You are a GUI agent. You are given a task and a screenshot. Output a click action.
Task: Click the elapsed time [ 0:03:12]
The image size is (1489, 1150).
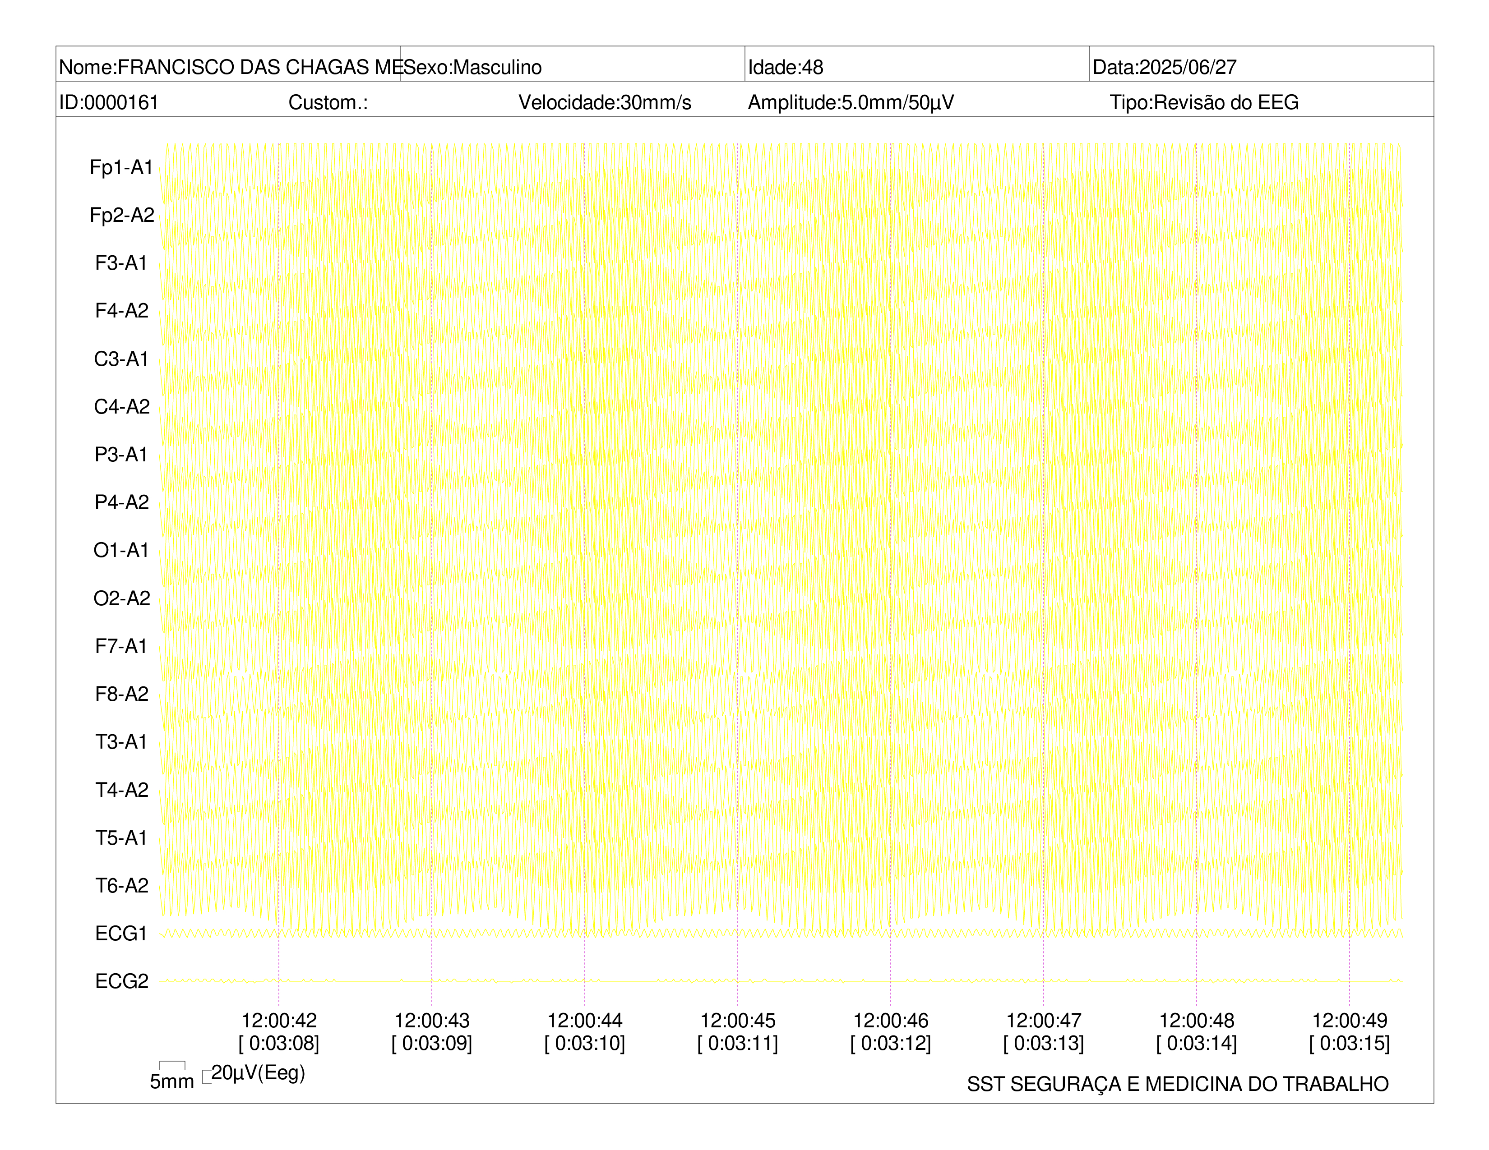coord(890,1043)
